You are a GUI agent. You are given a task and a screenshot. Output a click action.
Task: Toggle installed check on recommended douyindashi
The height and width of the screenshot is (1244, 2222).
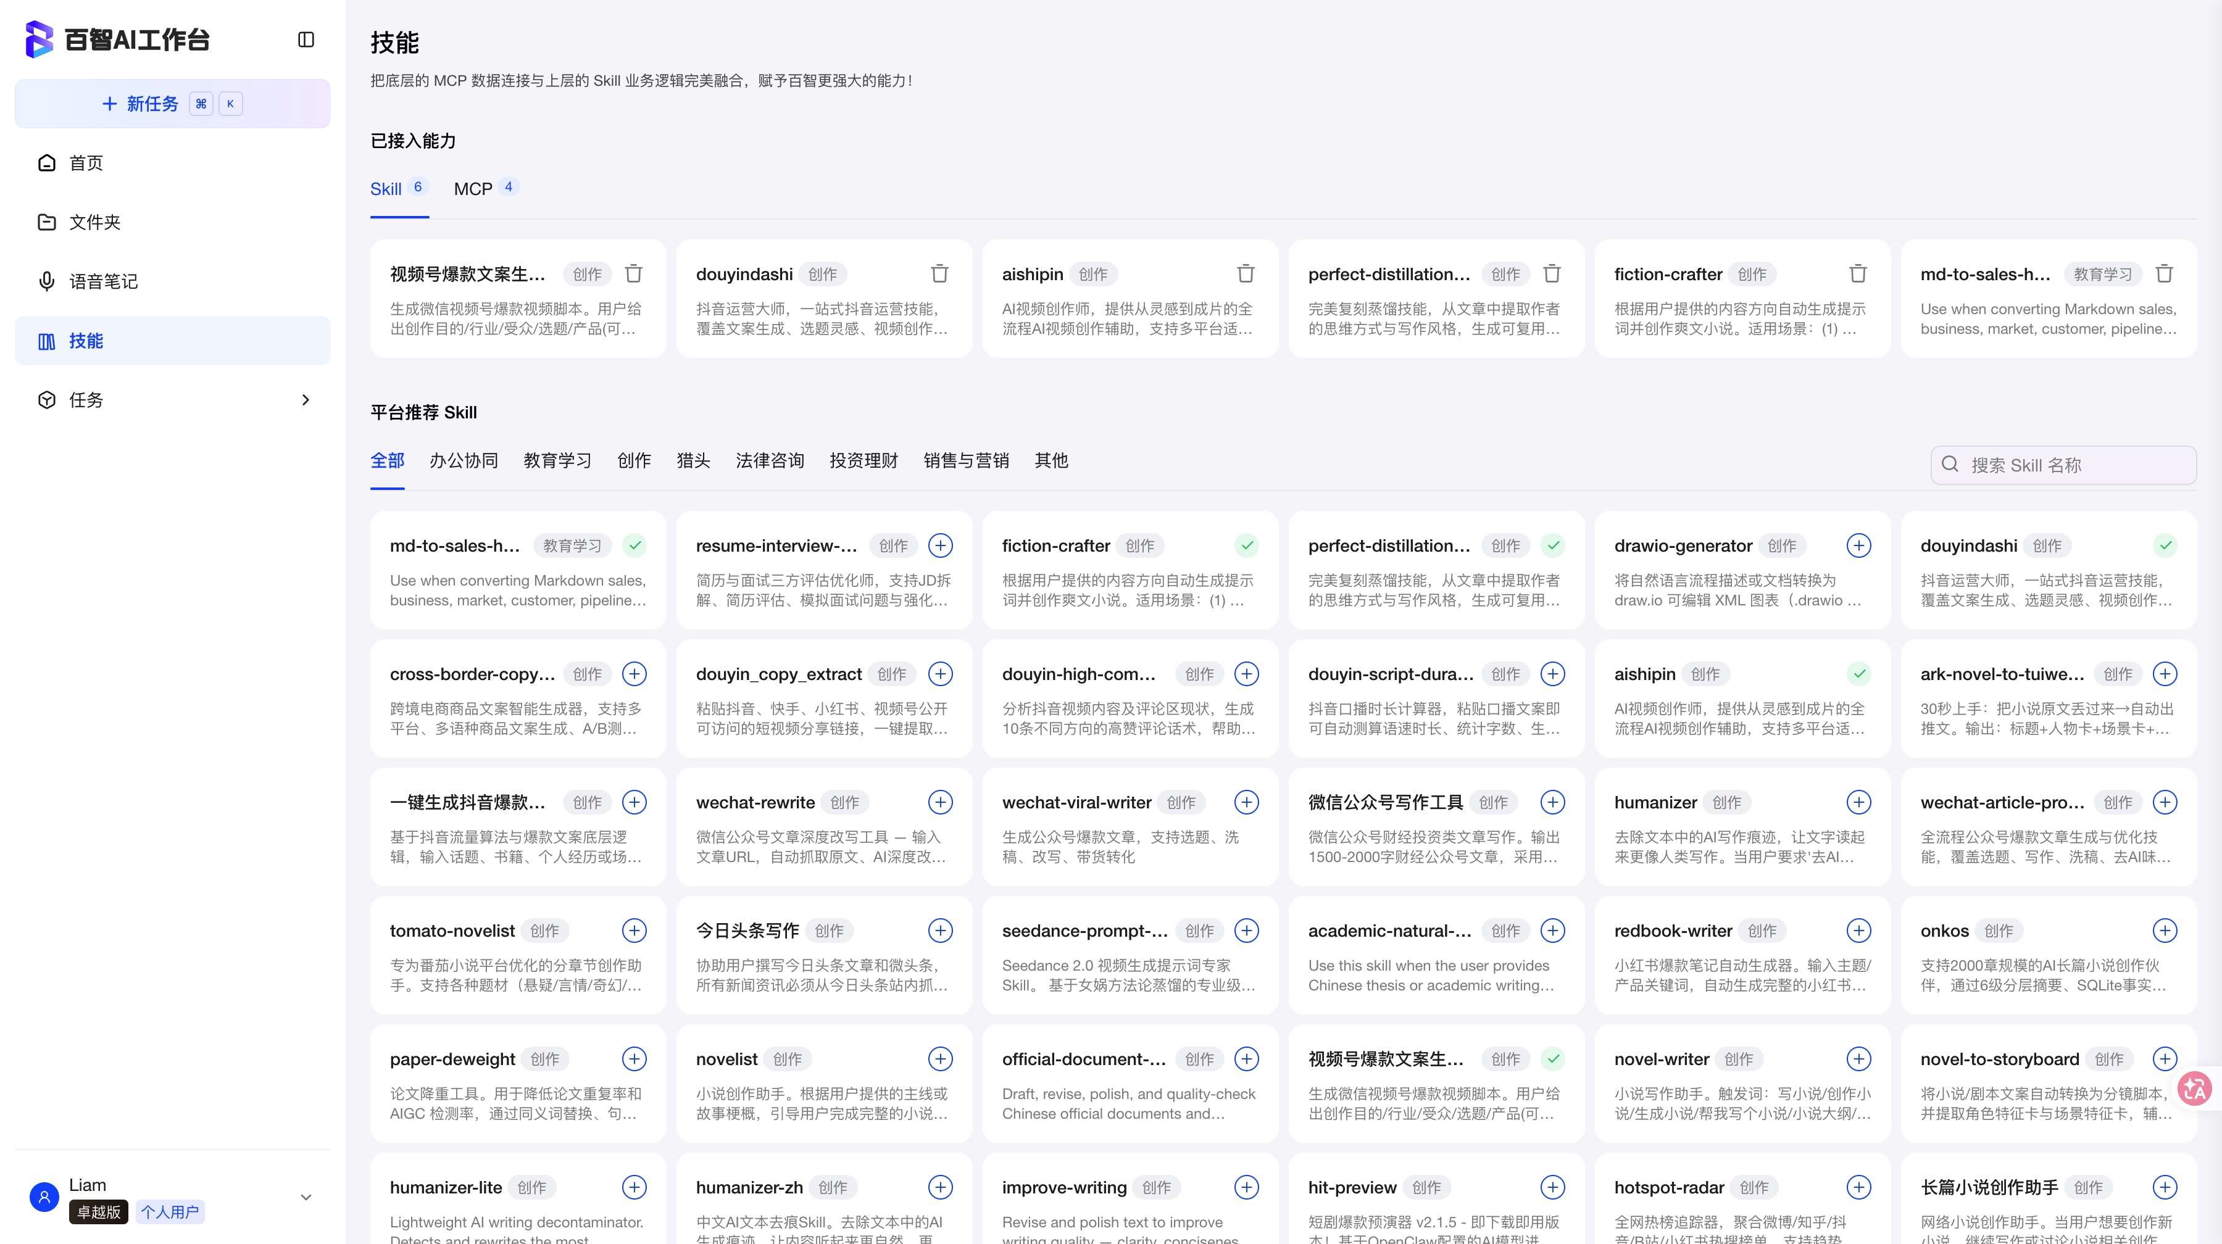(2165, 545)
